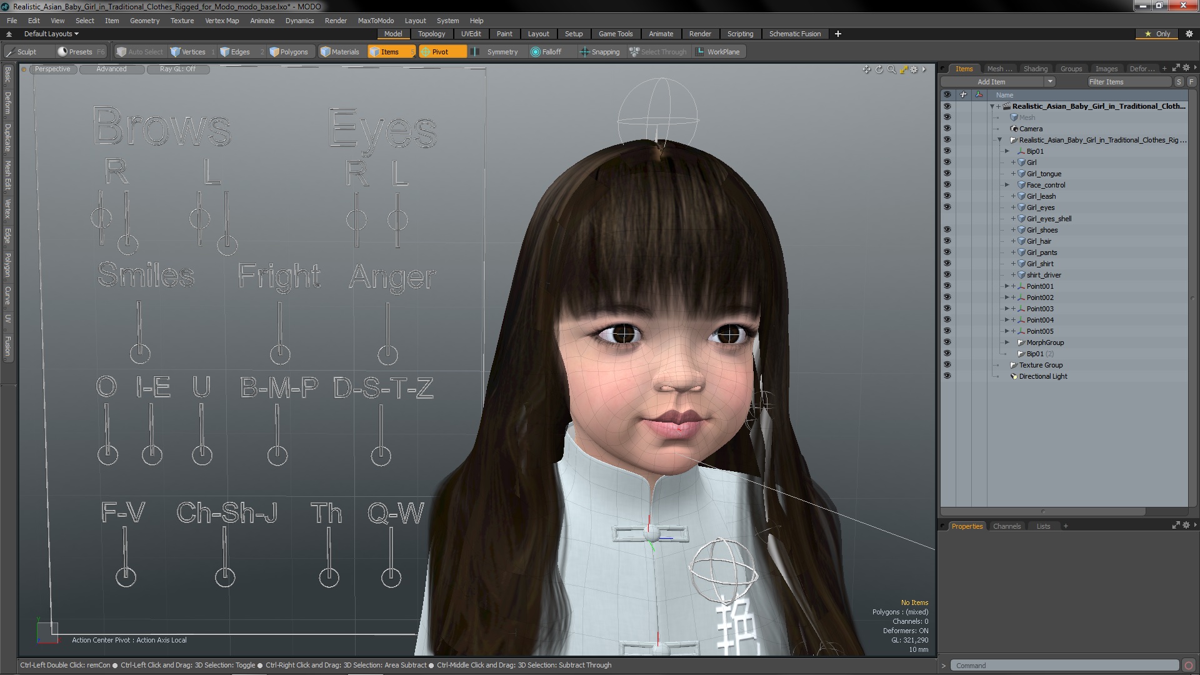Click viewport zoom magnifier icon

pos(891,69)
